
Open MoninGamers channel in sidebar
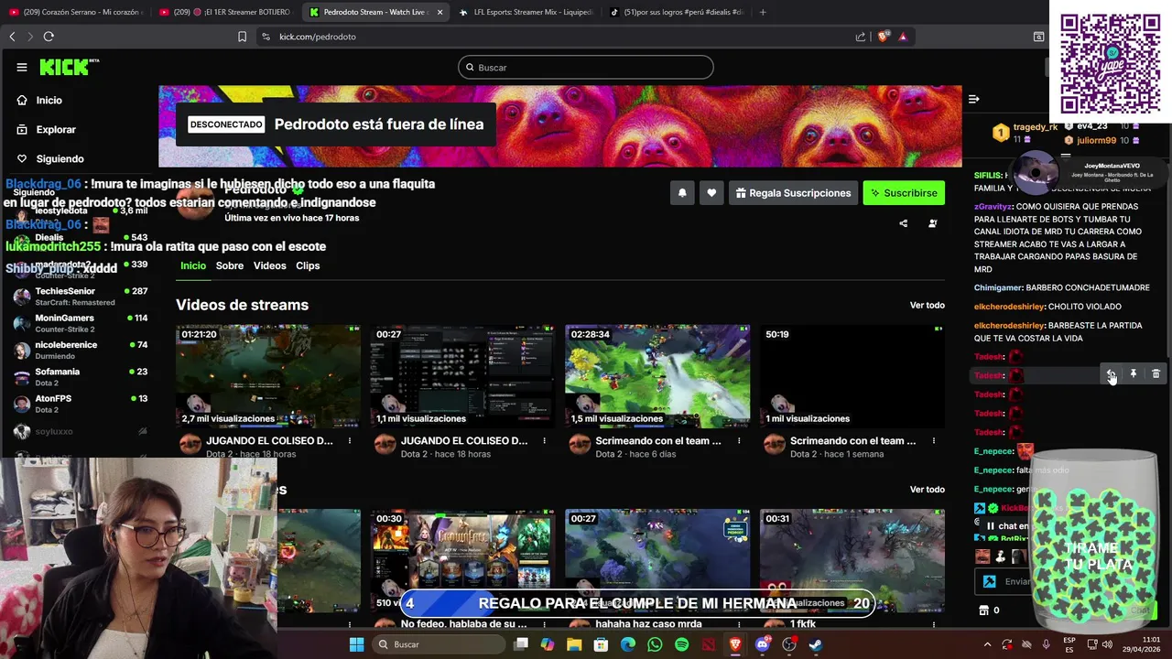81,323
